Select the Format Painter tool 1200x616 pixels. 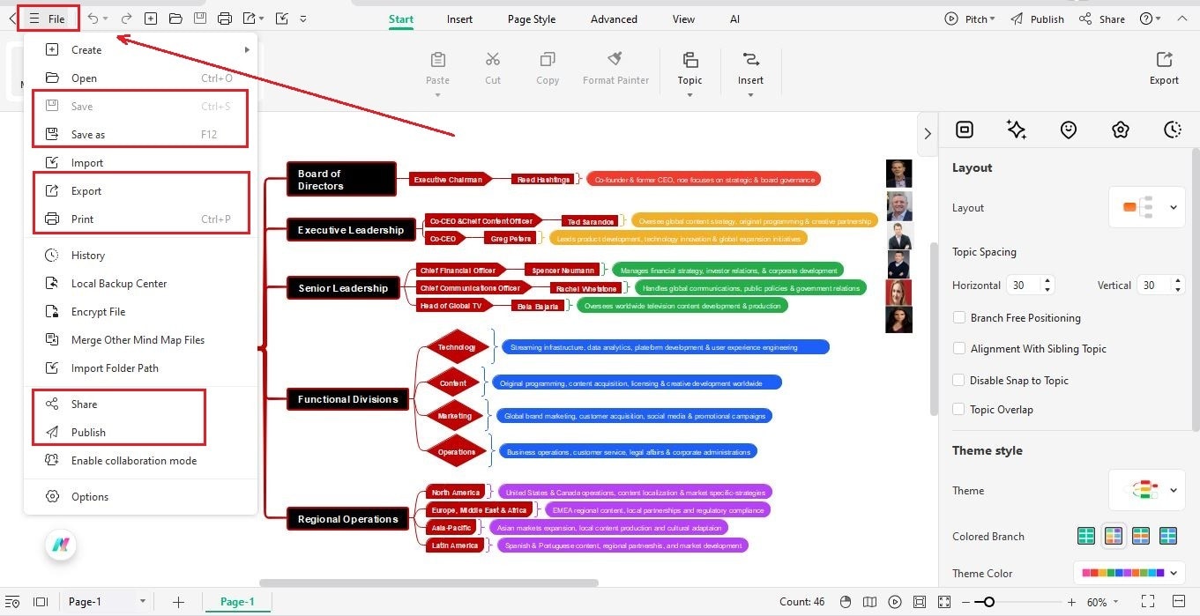tap(615, 66)
